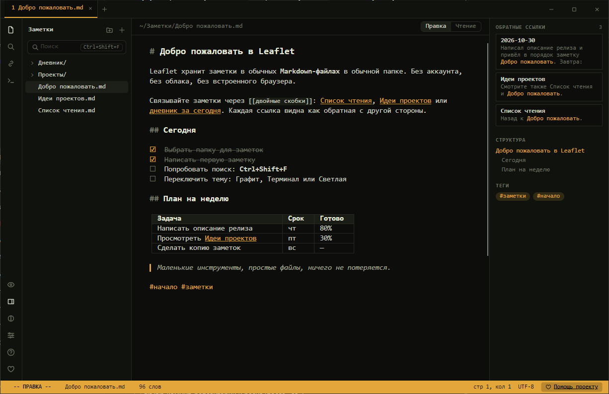Click the Добро пожаловать.md status bar filename

click(94, 387)
